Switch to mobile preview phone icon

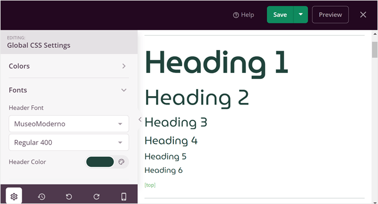click(x=123, y=197)
